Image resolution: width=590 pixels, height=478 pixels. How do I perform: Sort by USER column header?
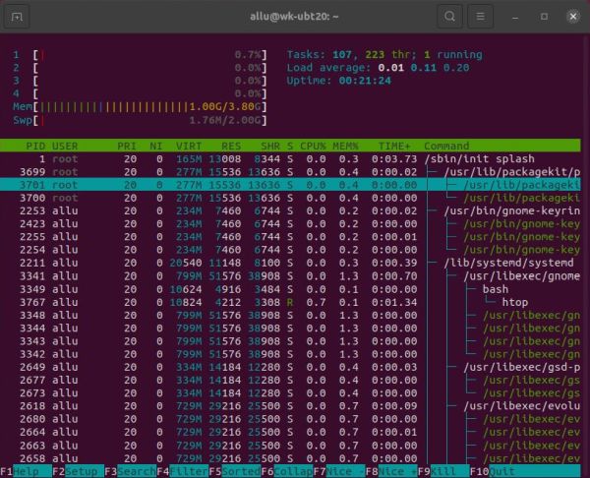(x=65, y=146)
